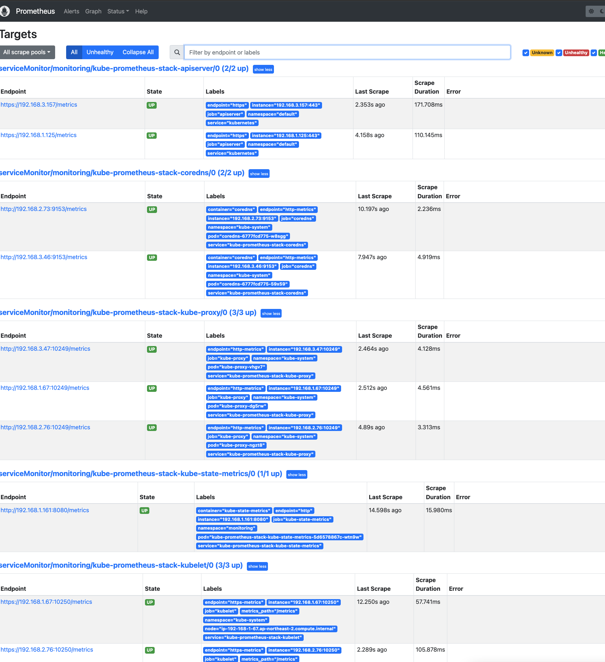This screenshot has width=605, height=662.
Task: Click label node="ip-192-168-1-67.ap-northeast-2.compute.internal"
Action: click(270, 629)
